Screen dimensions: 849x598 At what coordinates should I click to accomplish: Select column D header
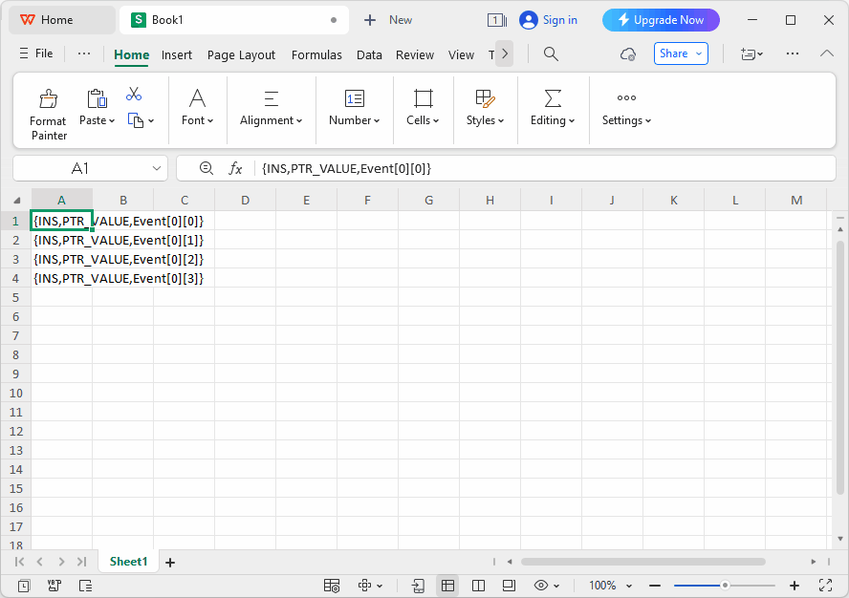click(246, 201)
